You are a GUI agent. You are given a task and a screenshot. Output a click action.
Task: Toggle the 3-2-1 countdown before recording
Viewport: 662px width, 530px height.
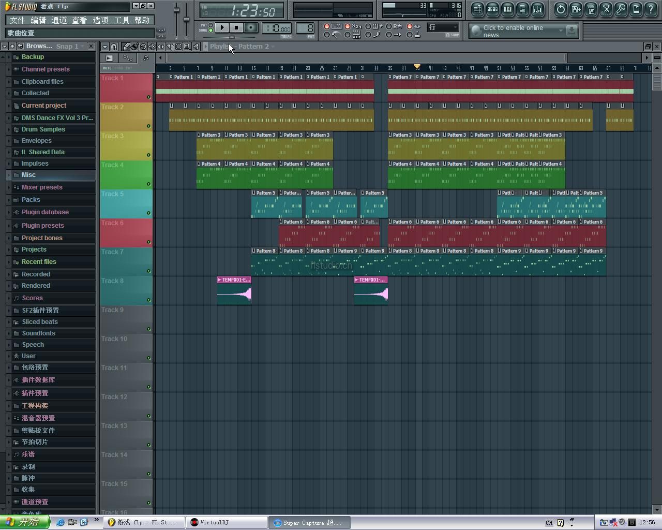(353, 26)
